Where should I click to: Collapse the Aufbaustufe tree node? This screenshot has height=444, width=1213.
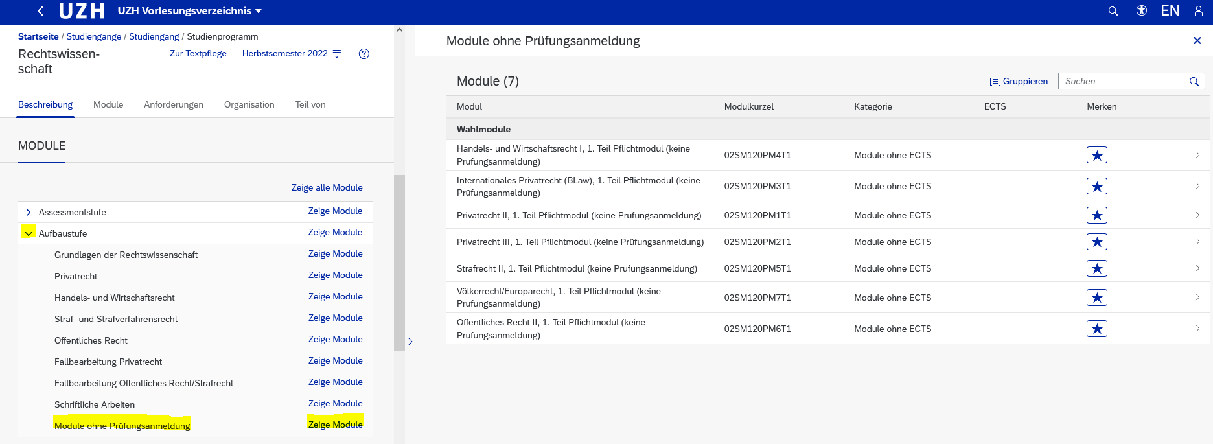29,233
